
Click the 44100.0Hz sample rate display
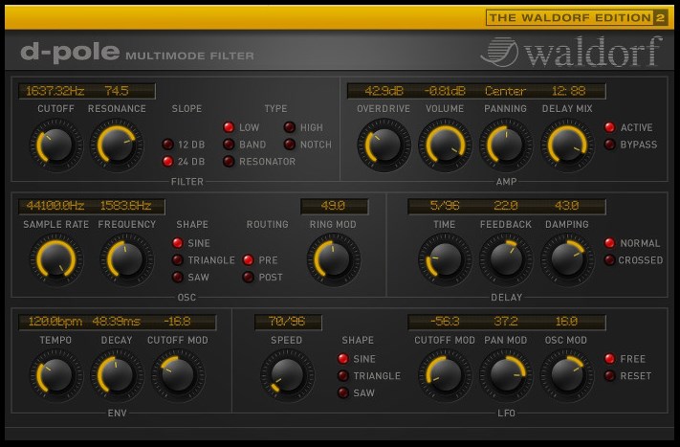(55, 205)
